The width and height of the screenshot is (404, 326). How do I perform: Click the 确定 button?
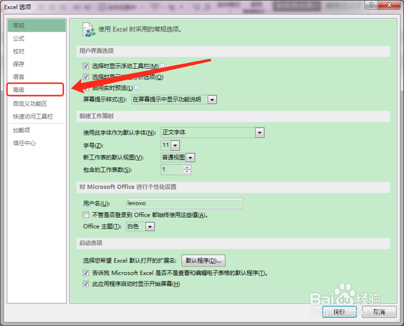[339, 312]
